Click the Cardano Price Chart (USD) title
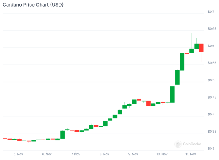 [31, 4]
